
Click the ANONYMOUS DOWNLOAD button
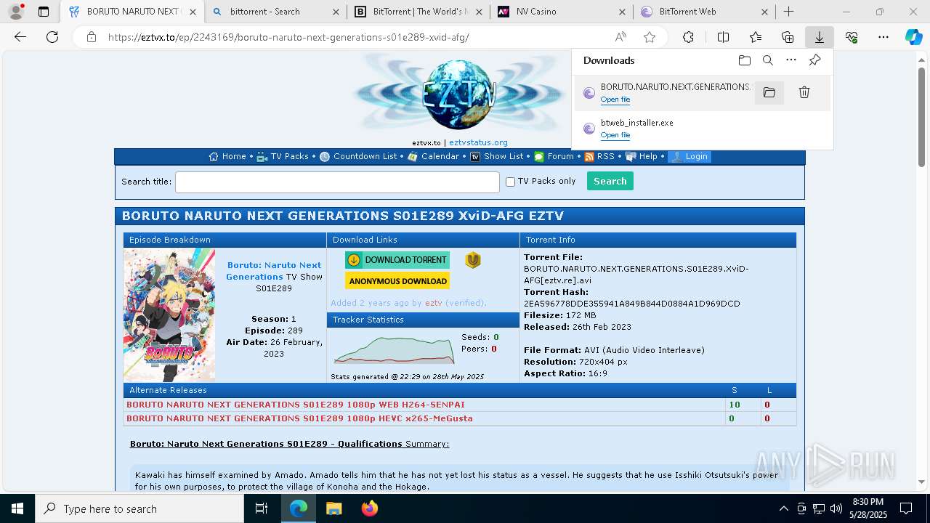click(397, 281)
